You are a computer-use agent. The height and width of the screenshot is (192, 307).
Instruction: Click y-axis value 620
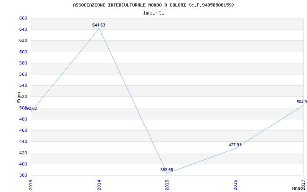(23, 41)
